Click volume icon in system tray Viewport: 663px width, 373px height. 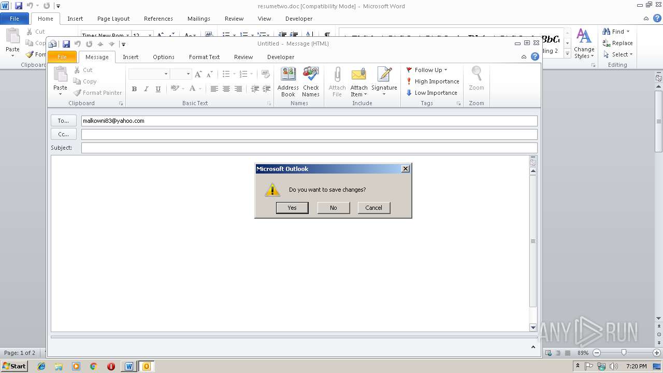pyautogui.click(x=614, y=366)
